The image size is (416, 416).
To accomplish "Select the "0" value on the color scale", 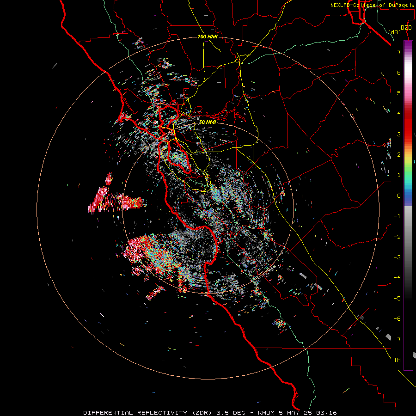I will [x=399, y=196].
